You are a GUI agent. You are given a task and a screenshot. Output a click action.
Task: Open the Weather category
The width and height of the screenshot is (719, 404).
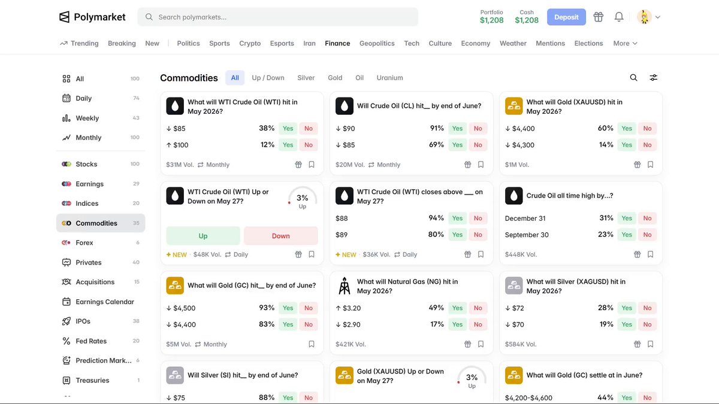tap(513, 43)
